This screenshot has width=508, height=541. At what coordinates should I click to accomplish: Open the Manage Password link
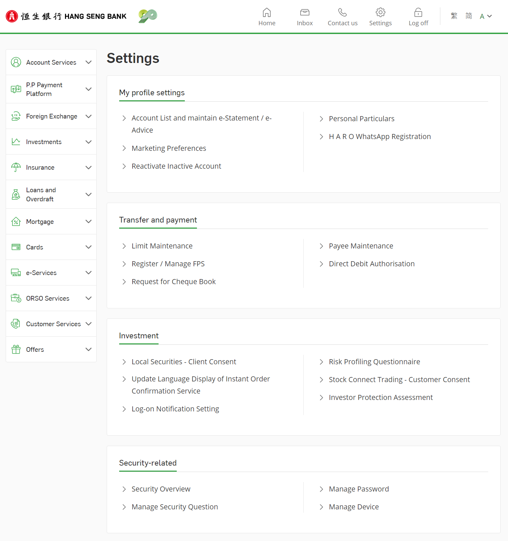tap(359, 489)
